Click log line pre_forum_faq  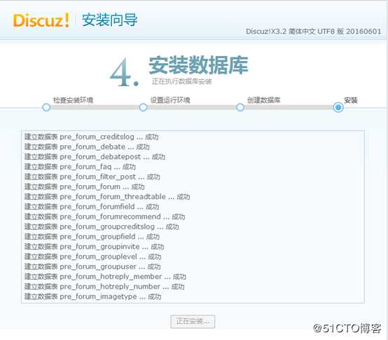click(x=80, y=167)
